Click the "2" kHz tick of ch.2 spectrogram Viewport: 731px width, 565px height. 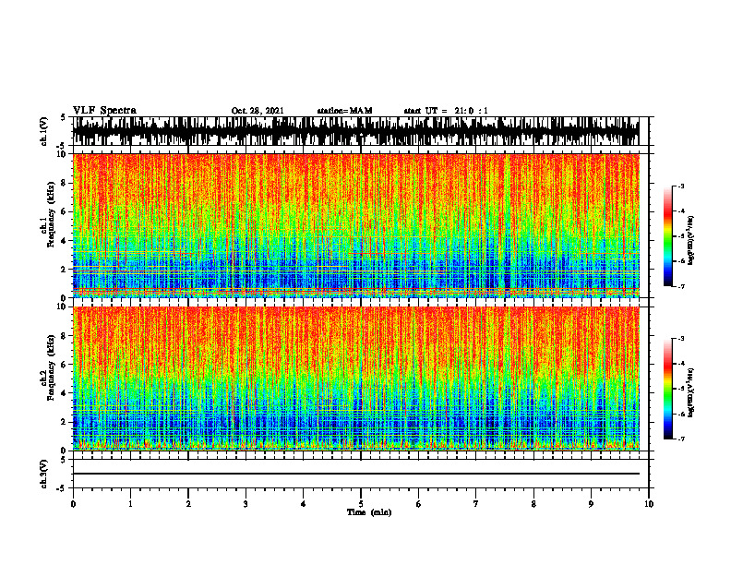(x=65, y=422)
